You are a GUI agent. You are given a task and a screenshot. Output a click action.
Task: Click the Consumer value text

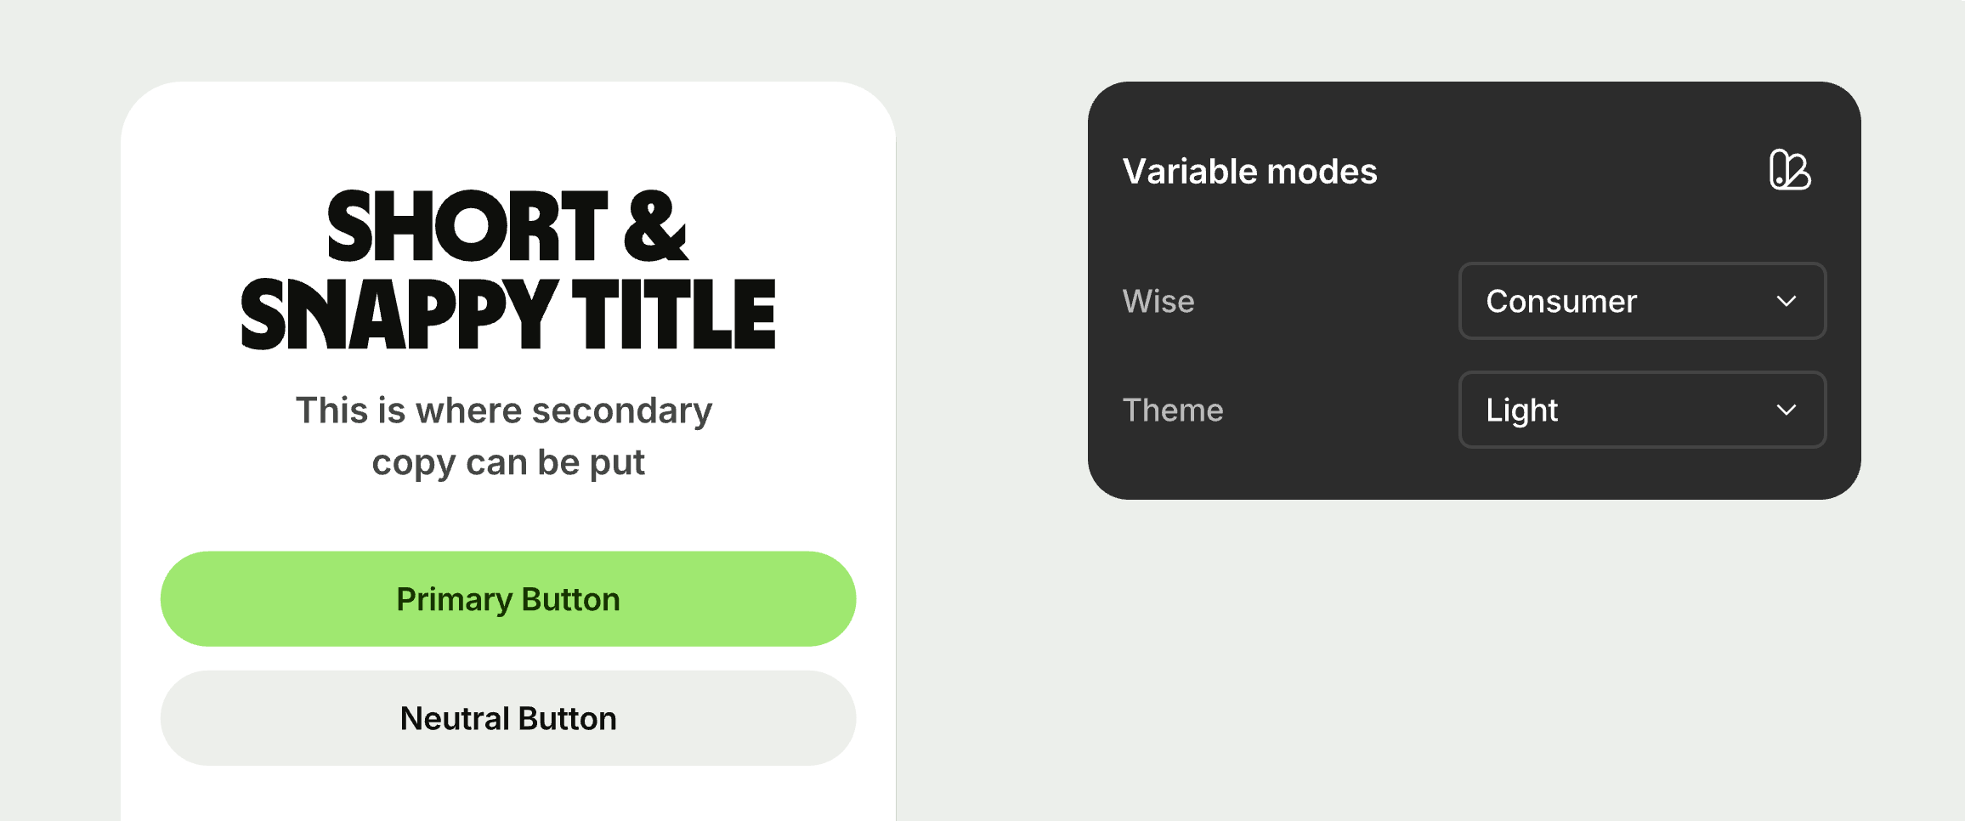click(x=1561, y=301)
